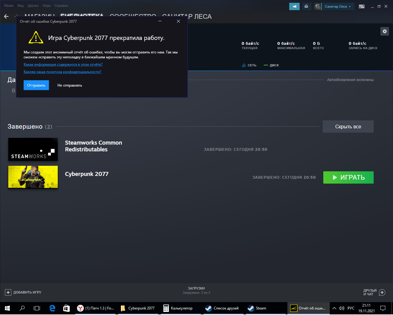Choose 'Не отправлять' in the error dialog
Image resolution: width=393 pixels, height=315 pixels.
tap(70, 85)
